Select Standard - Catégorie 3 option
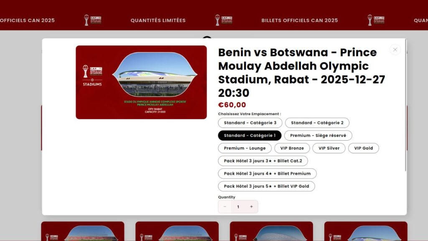The height and width of the screenshot is (241, 428). tap(250, 123)
